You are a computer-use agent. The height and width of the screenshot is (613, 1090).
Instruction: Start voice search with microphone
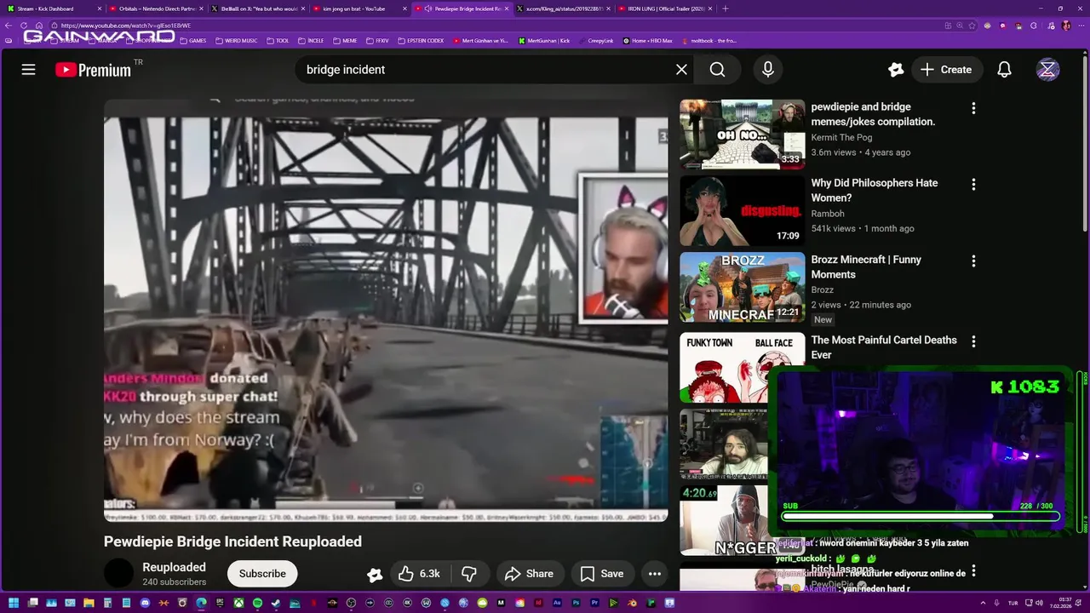coord(768,70)
